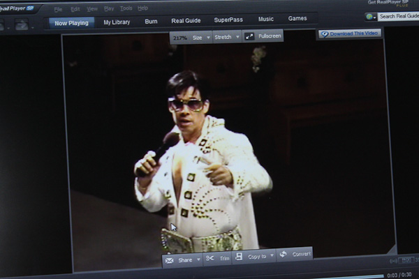The height and width of the screenshot is (279, 419).
Task: Select the Burn tab
Action: click(x=151, y=22)
